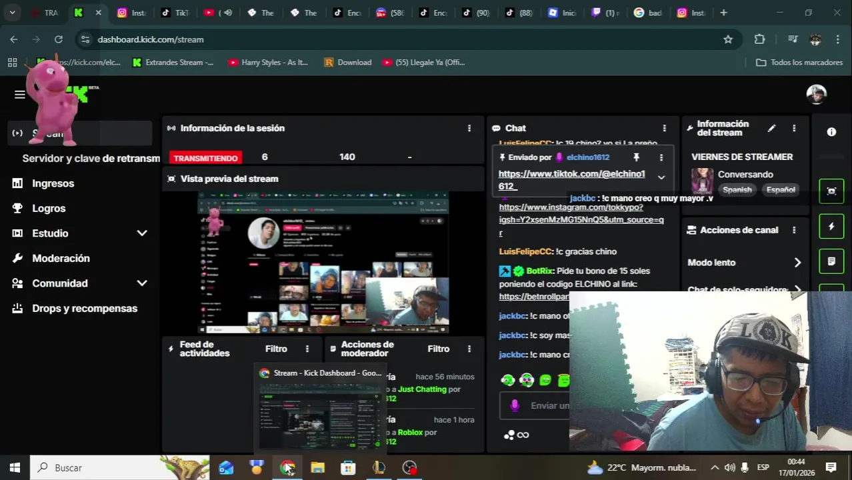The width and height of the screenshot is (852, 480).
Task: Open Windows Start menu
Action: (x=15, y=468)
